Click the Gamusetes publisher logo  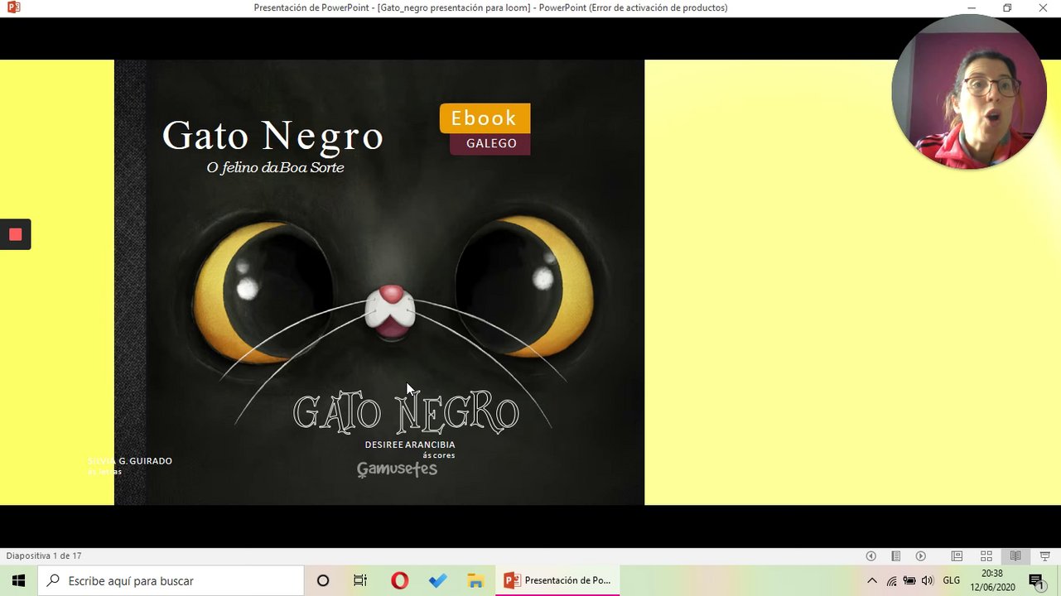tap(397, 470)
